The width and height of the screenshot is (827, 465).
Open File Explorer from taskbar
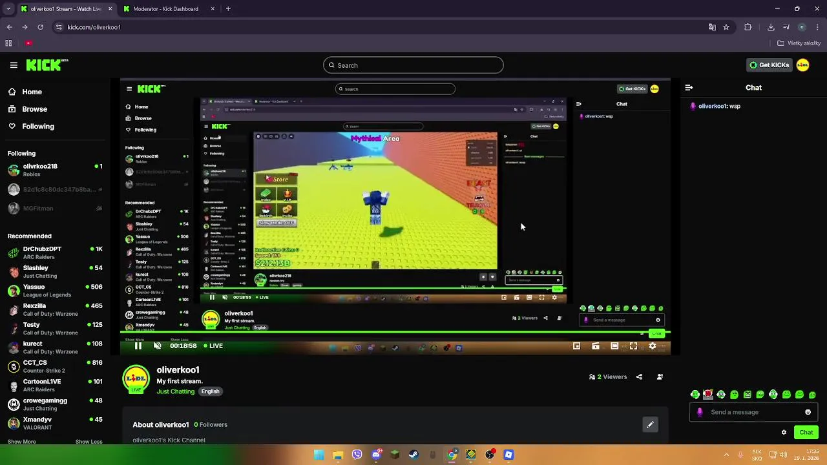tap(337, 455)
